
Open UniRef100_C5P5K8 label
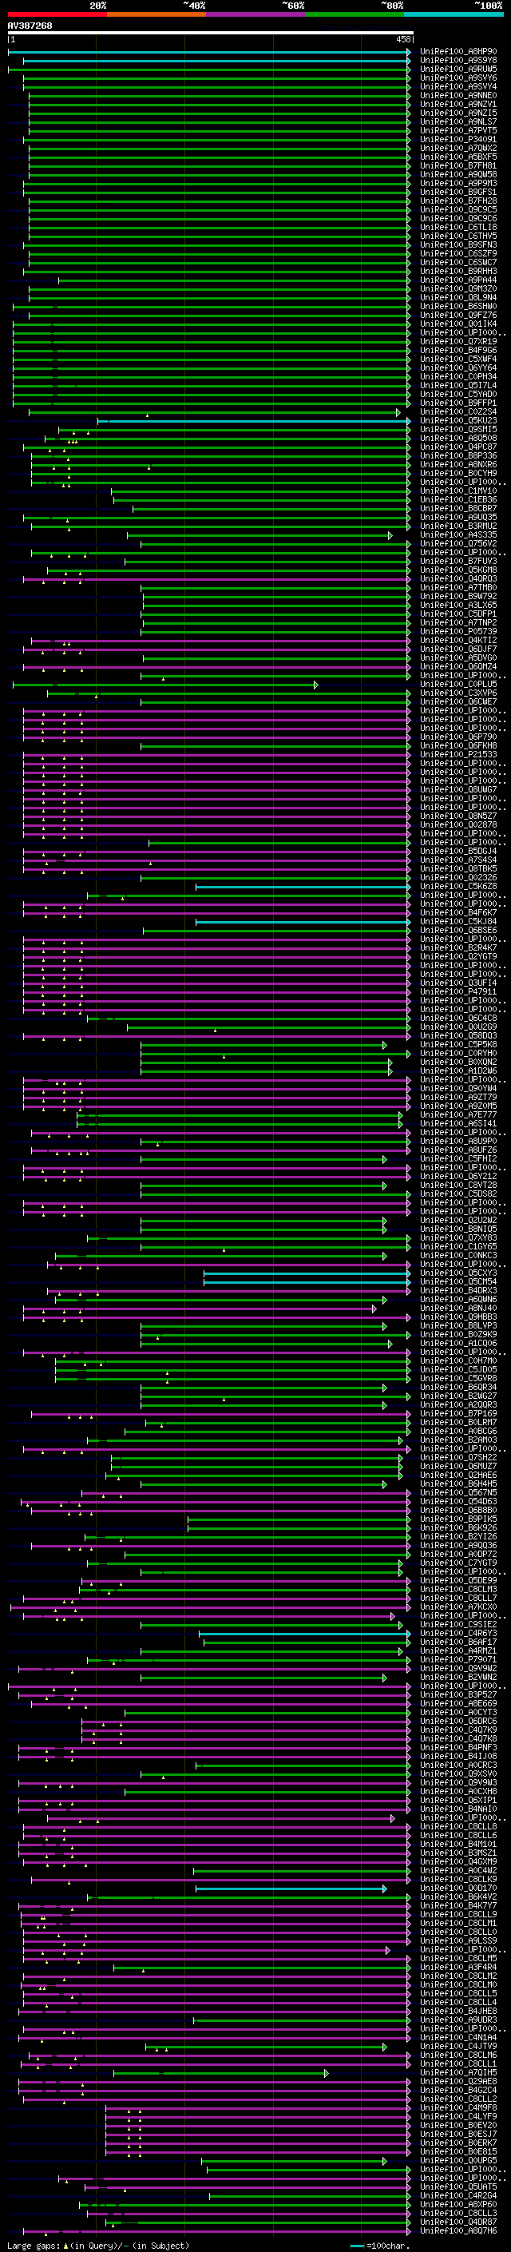458,1045
